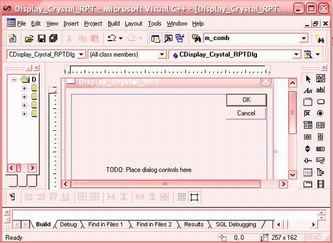This screenshot has height=243, width=333.
Task: Pick the Animate control tool
Action: pyautogui.click(x=321, y=184)
